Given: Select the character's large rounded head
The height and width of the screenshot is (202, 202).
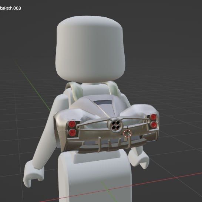Looking at the screenshot, I should tap(90, 49).
